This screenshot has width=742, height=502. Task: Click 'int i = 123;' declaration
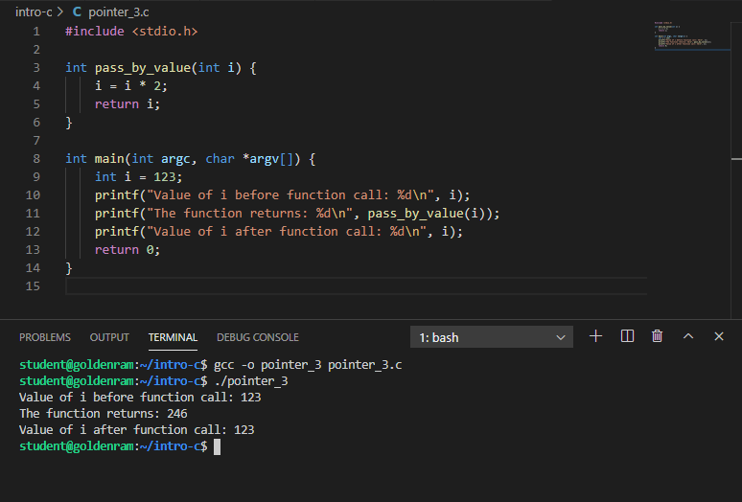138,177
